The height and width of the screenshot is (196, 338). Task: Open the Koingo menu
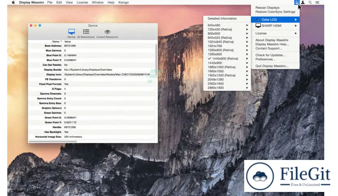124,2
